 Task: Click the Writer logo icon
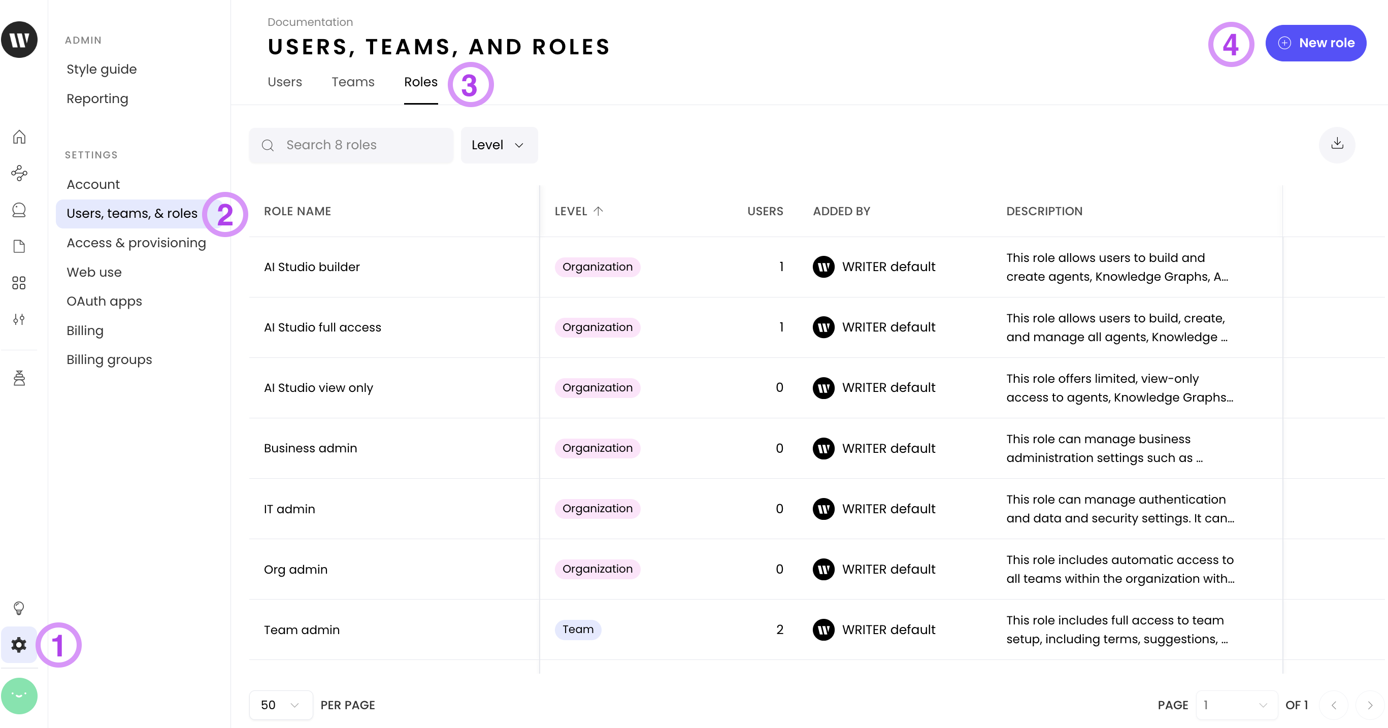pos(19,40)
